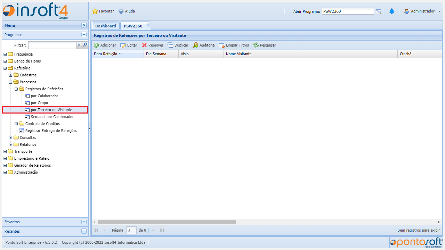This screenshot has width=445, height=250.
Task: Add current program via Favoritar star
Action: click(x=95, y=11)
